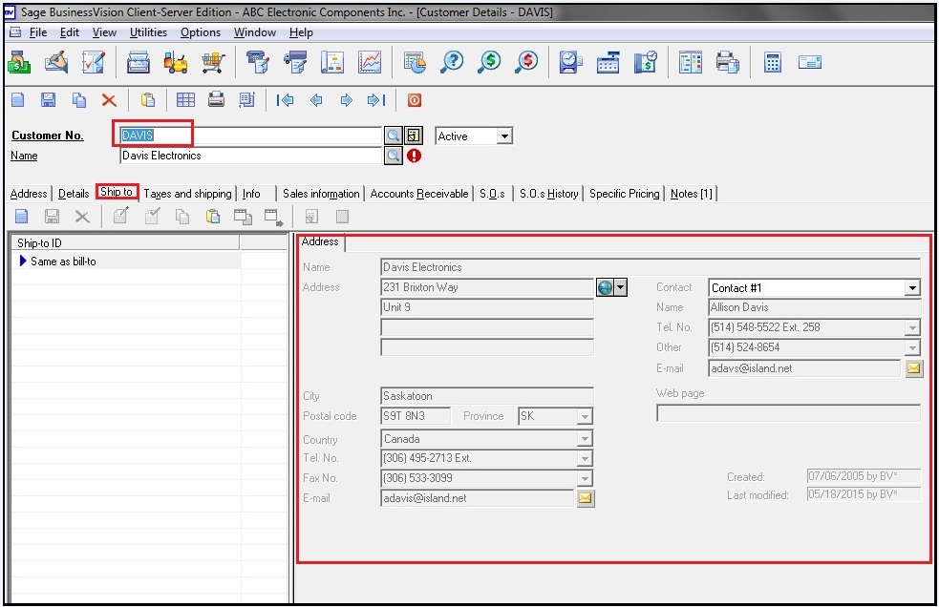Click the Help menu
The width and height of the screenshot is (939, 607).
point(301,32)
